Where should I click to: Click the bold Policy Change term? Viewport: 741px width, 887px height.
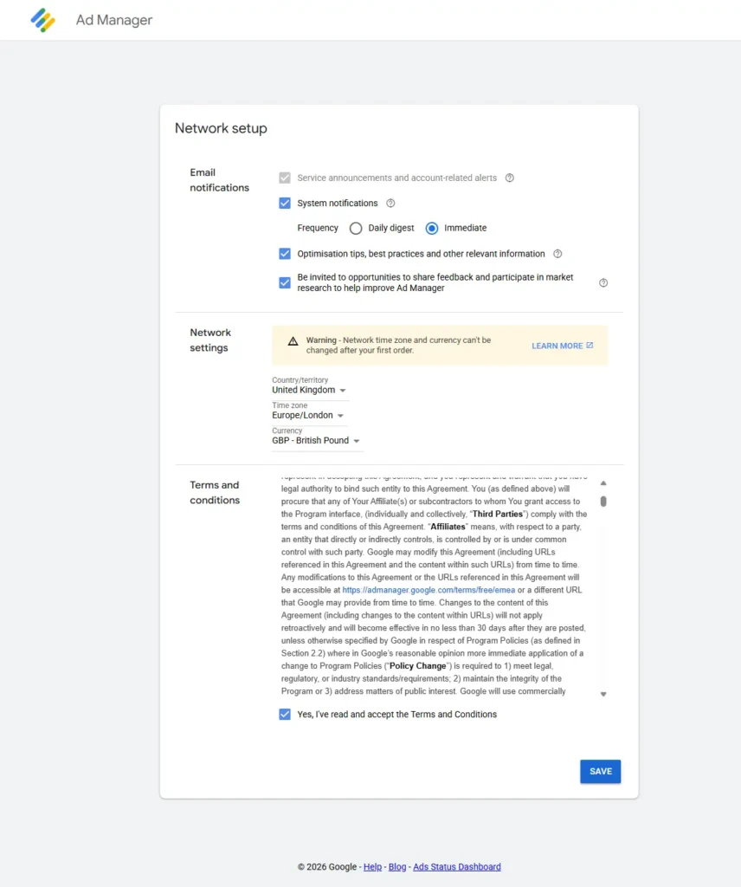click(418, 666)
